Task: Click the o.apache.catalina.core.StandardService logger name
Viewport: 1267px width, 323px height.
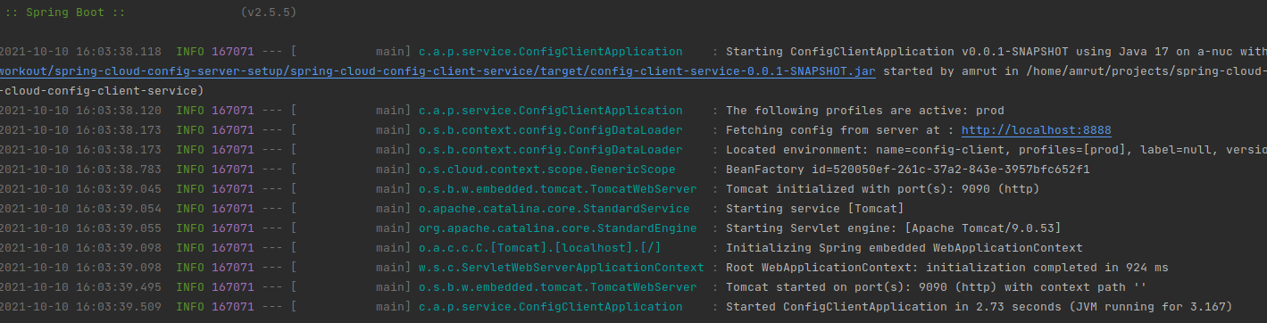Action: point(554,209)
